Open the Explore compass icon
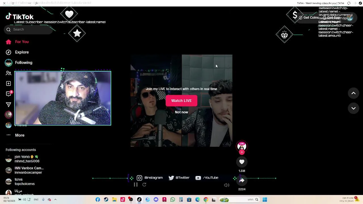Image resolution: width=363 pixels, height=204 pixels. coord(9,52)
